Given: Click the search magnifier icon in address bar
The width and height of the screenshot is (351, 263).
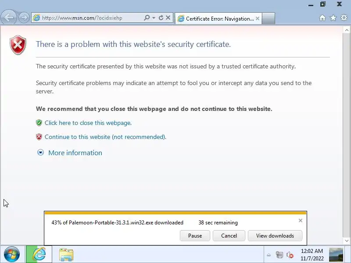Looking at the screenshot, I should 147,18.
